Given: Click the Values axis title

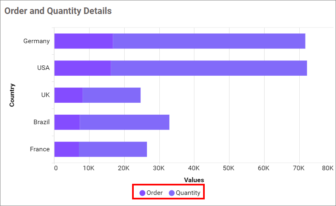Looking at the screenshot, I should click(194, 180).
